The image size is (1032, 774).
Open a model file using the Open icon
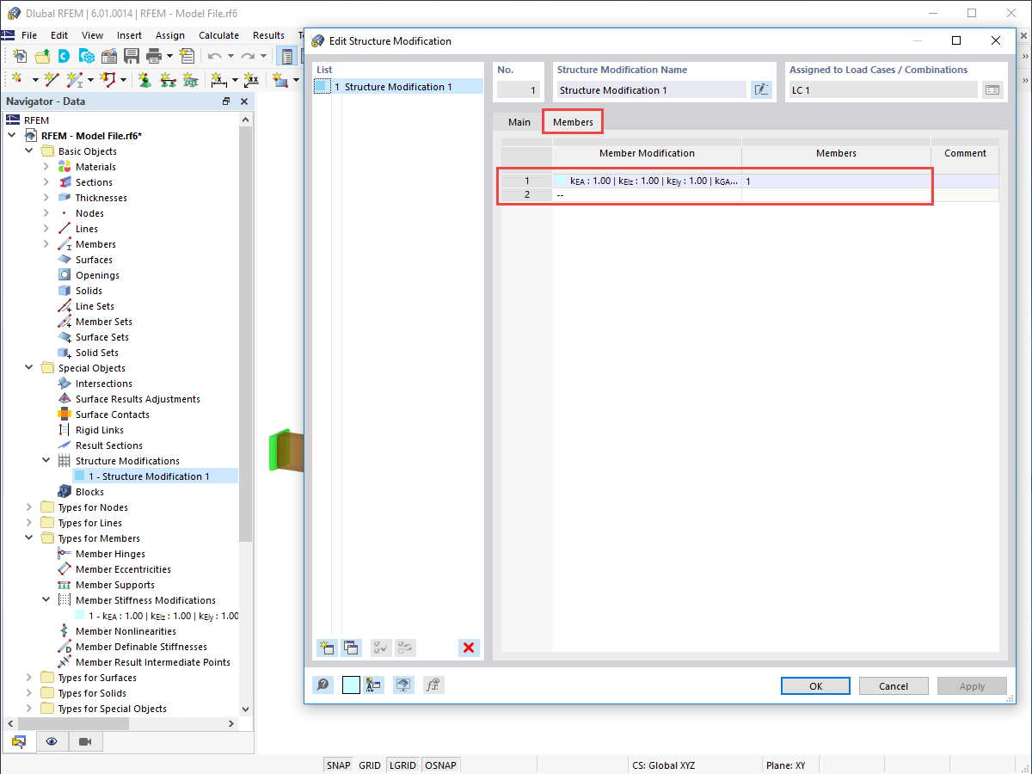point(41,55)
